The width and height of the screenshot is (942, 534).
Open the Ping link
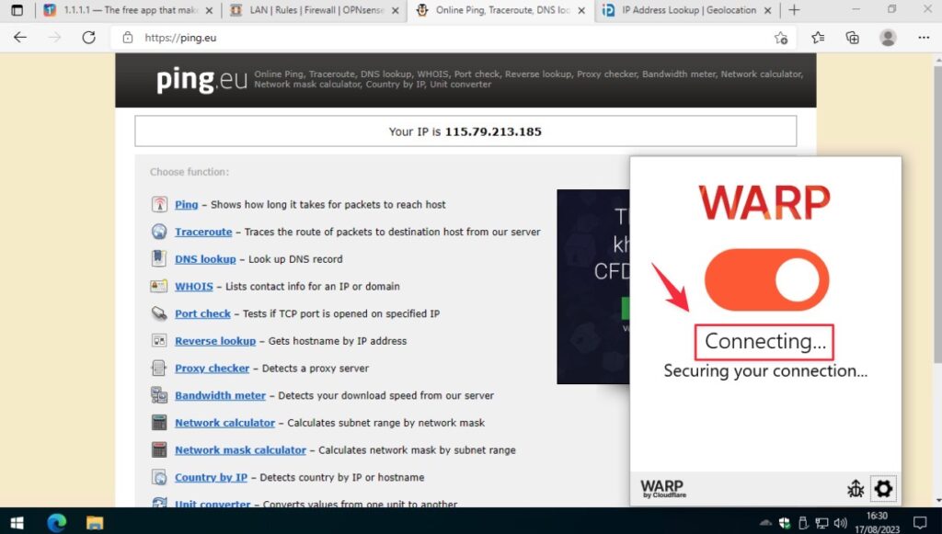(x=186, y=205)
